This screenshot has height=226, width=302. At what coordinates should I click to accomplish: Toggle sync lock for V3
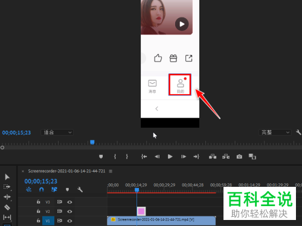click(60, 202)
